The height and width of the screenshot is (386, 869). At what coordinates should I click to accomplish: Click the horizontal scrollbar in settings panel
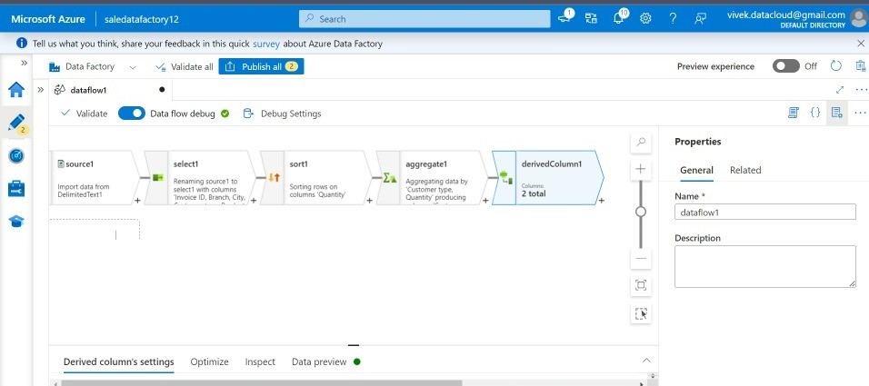point(261,382)
